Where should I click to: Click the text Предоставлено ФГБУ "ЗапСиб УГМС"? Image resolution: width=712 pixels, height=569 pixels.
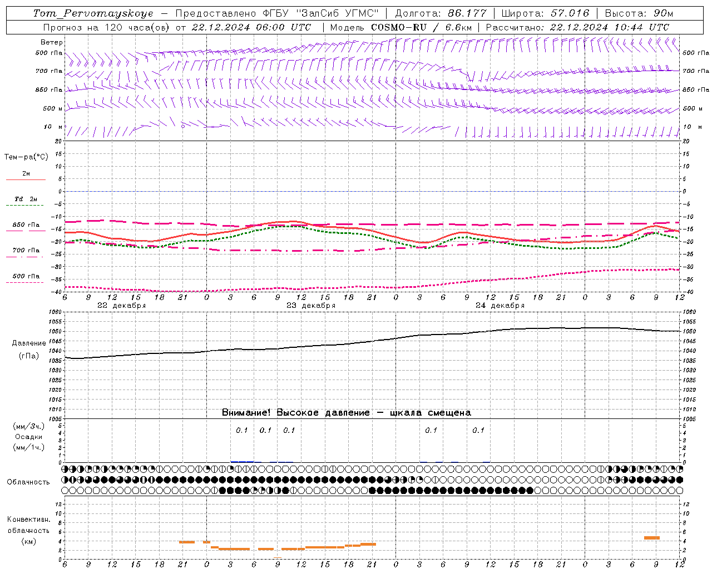tap(277, 13)
